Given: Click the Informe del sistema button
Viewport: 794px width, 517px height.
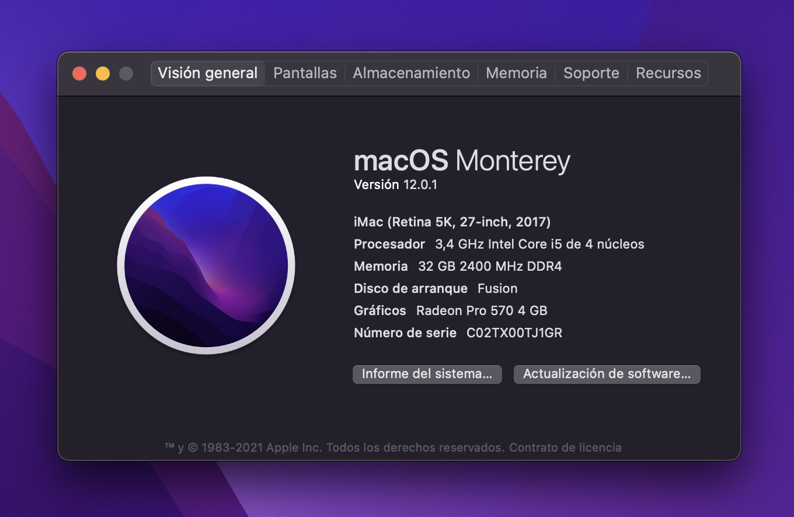Looking at the screenshot, I should tap(427, 374).
